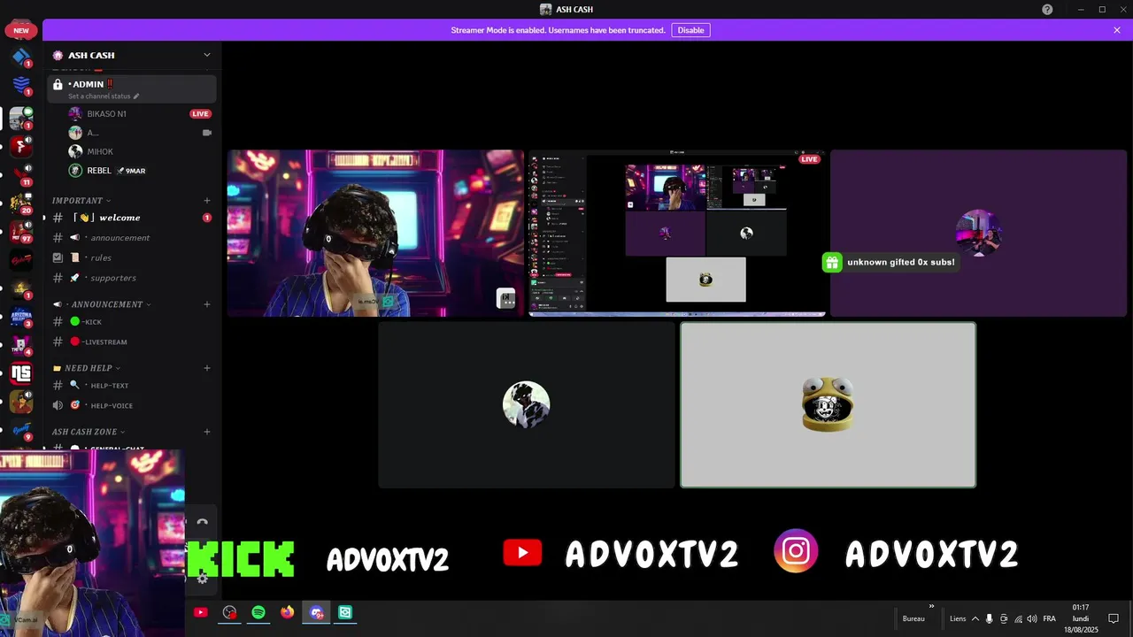Disable Streamer Mode
The width and height of the screenshot is (1133, 637).
tap(690, 30)
